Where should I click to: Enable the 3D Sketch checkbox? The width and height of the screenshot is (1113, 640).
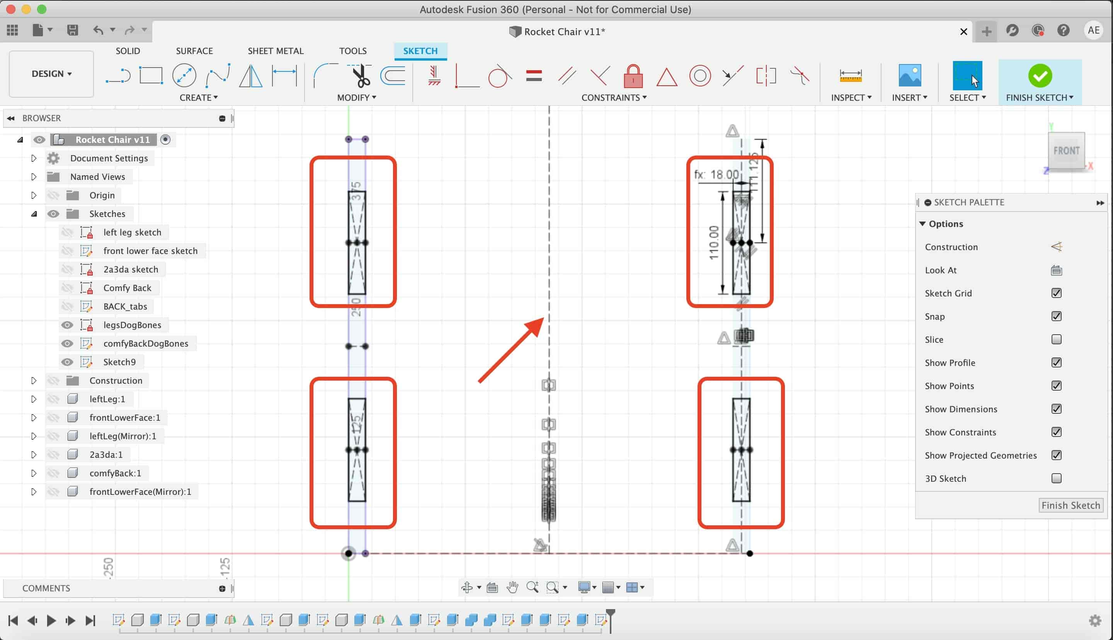click(x=1056, y=478)
